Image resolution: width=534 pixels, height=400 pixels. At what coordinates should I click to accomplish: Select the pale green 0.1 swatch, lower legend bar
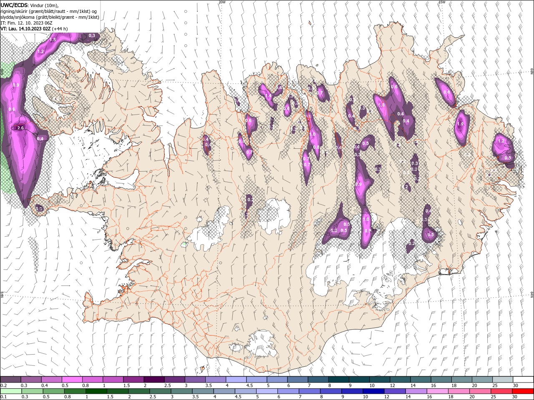[10, 391]
